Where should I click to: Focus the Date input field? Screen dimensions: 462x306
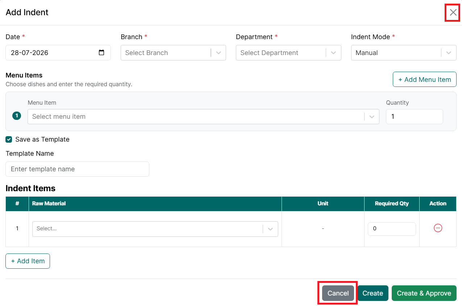click(58, 53)
